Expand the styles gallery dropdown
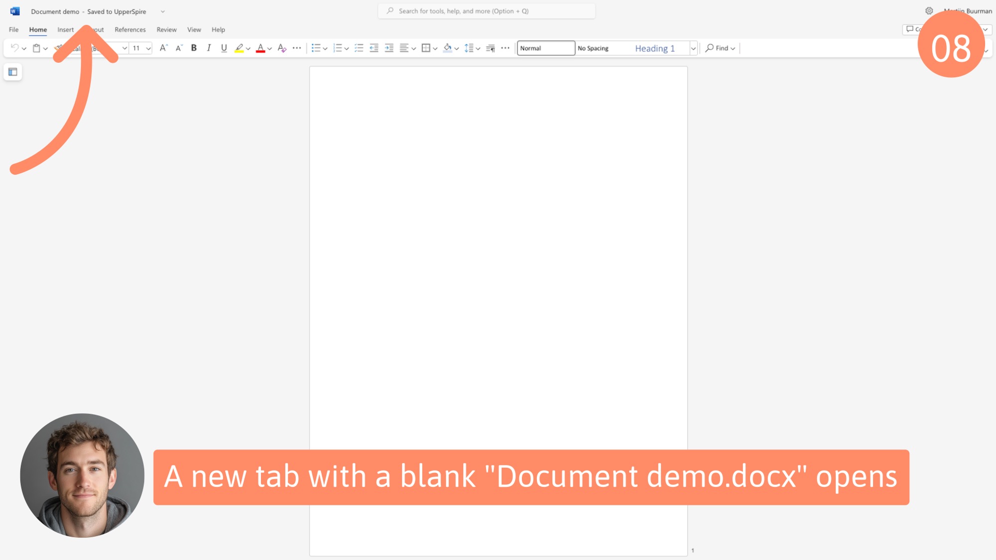 pyautogui.click(x=693, y=48)
